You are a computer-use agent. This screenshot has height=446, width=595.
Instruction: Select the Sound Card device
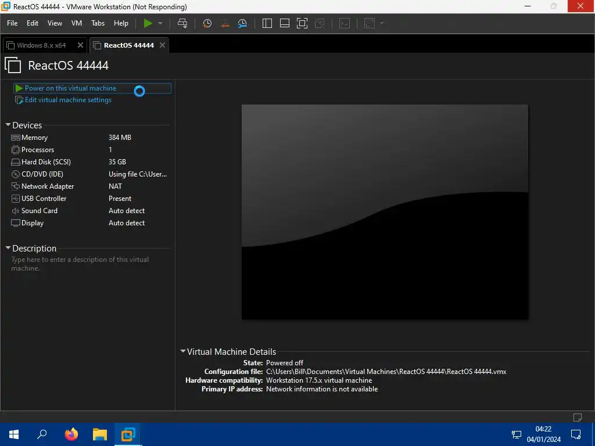89,210
